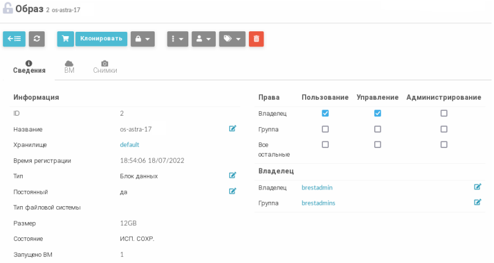Enable group Администрирование permission checkbox

pyautogui.click(x=444, y=129)
